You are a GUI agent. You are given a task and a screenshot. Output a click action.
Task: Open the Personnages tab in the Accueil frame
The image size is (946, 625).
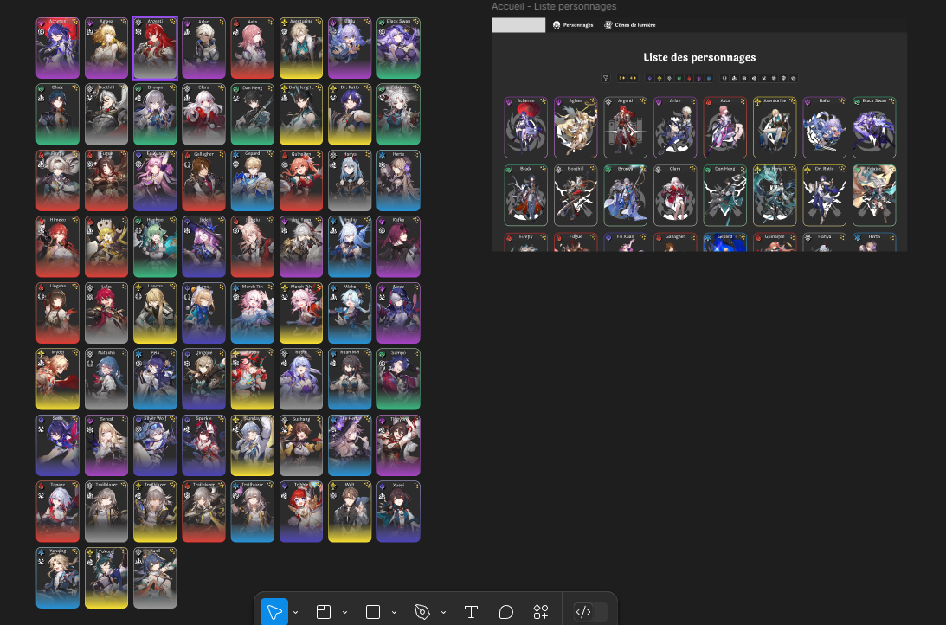(578, 25)
